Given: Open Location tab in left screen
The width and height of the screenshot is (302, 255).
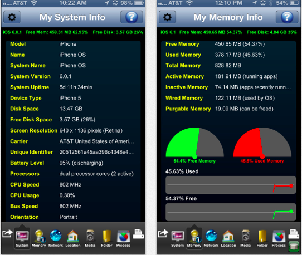Looking at the screenshot, I should tap(73, 238).
